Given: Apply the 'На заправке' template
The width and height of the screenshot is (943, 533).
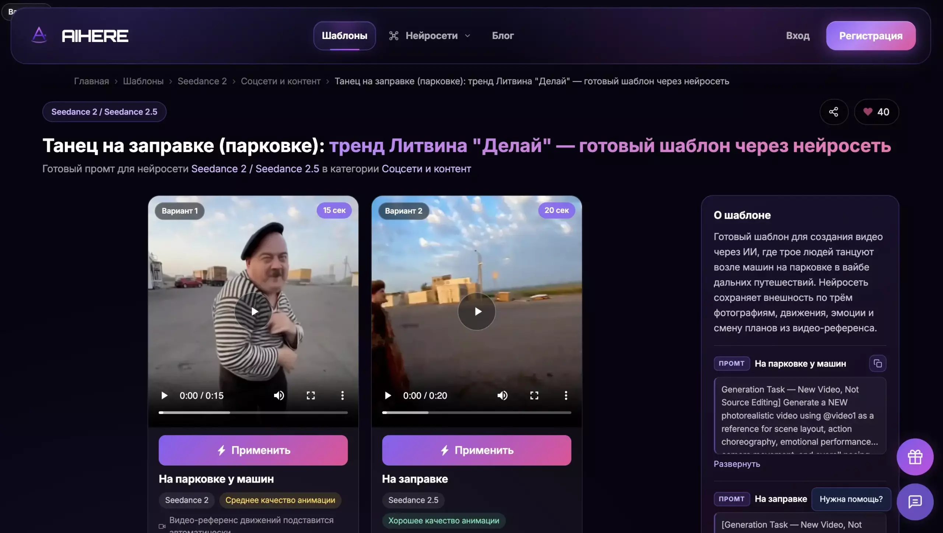Looking at the screenshot, I should [x=477, y=450].
